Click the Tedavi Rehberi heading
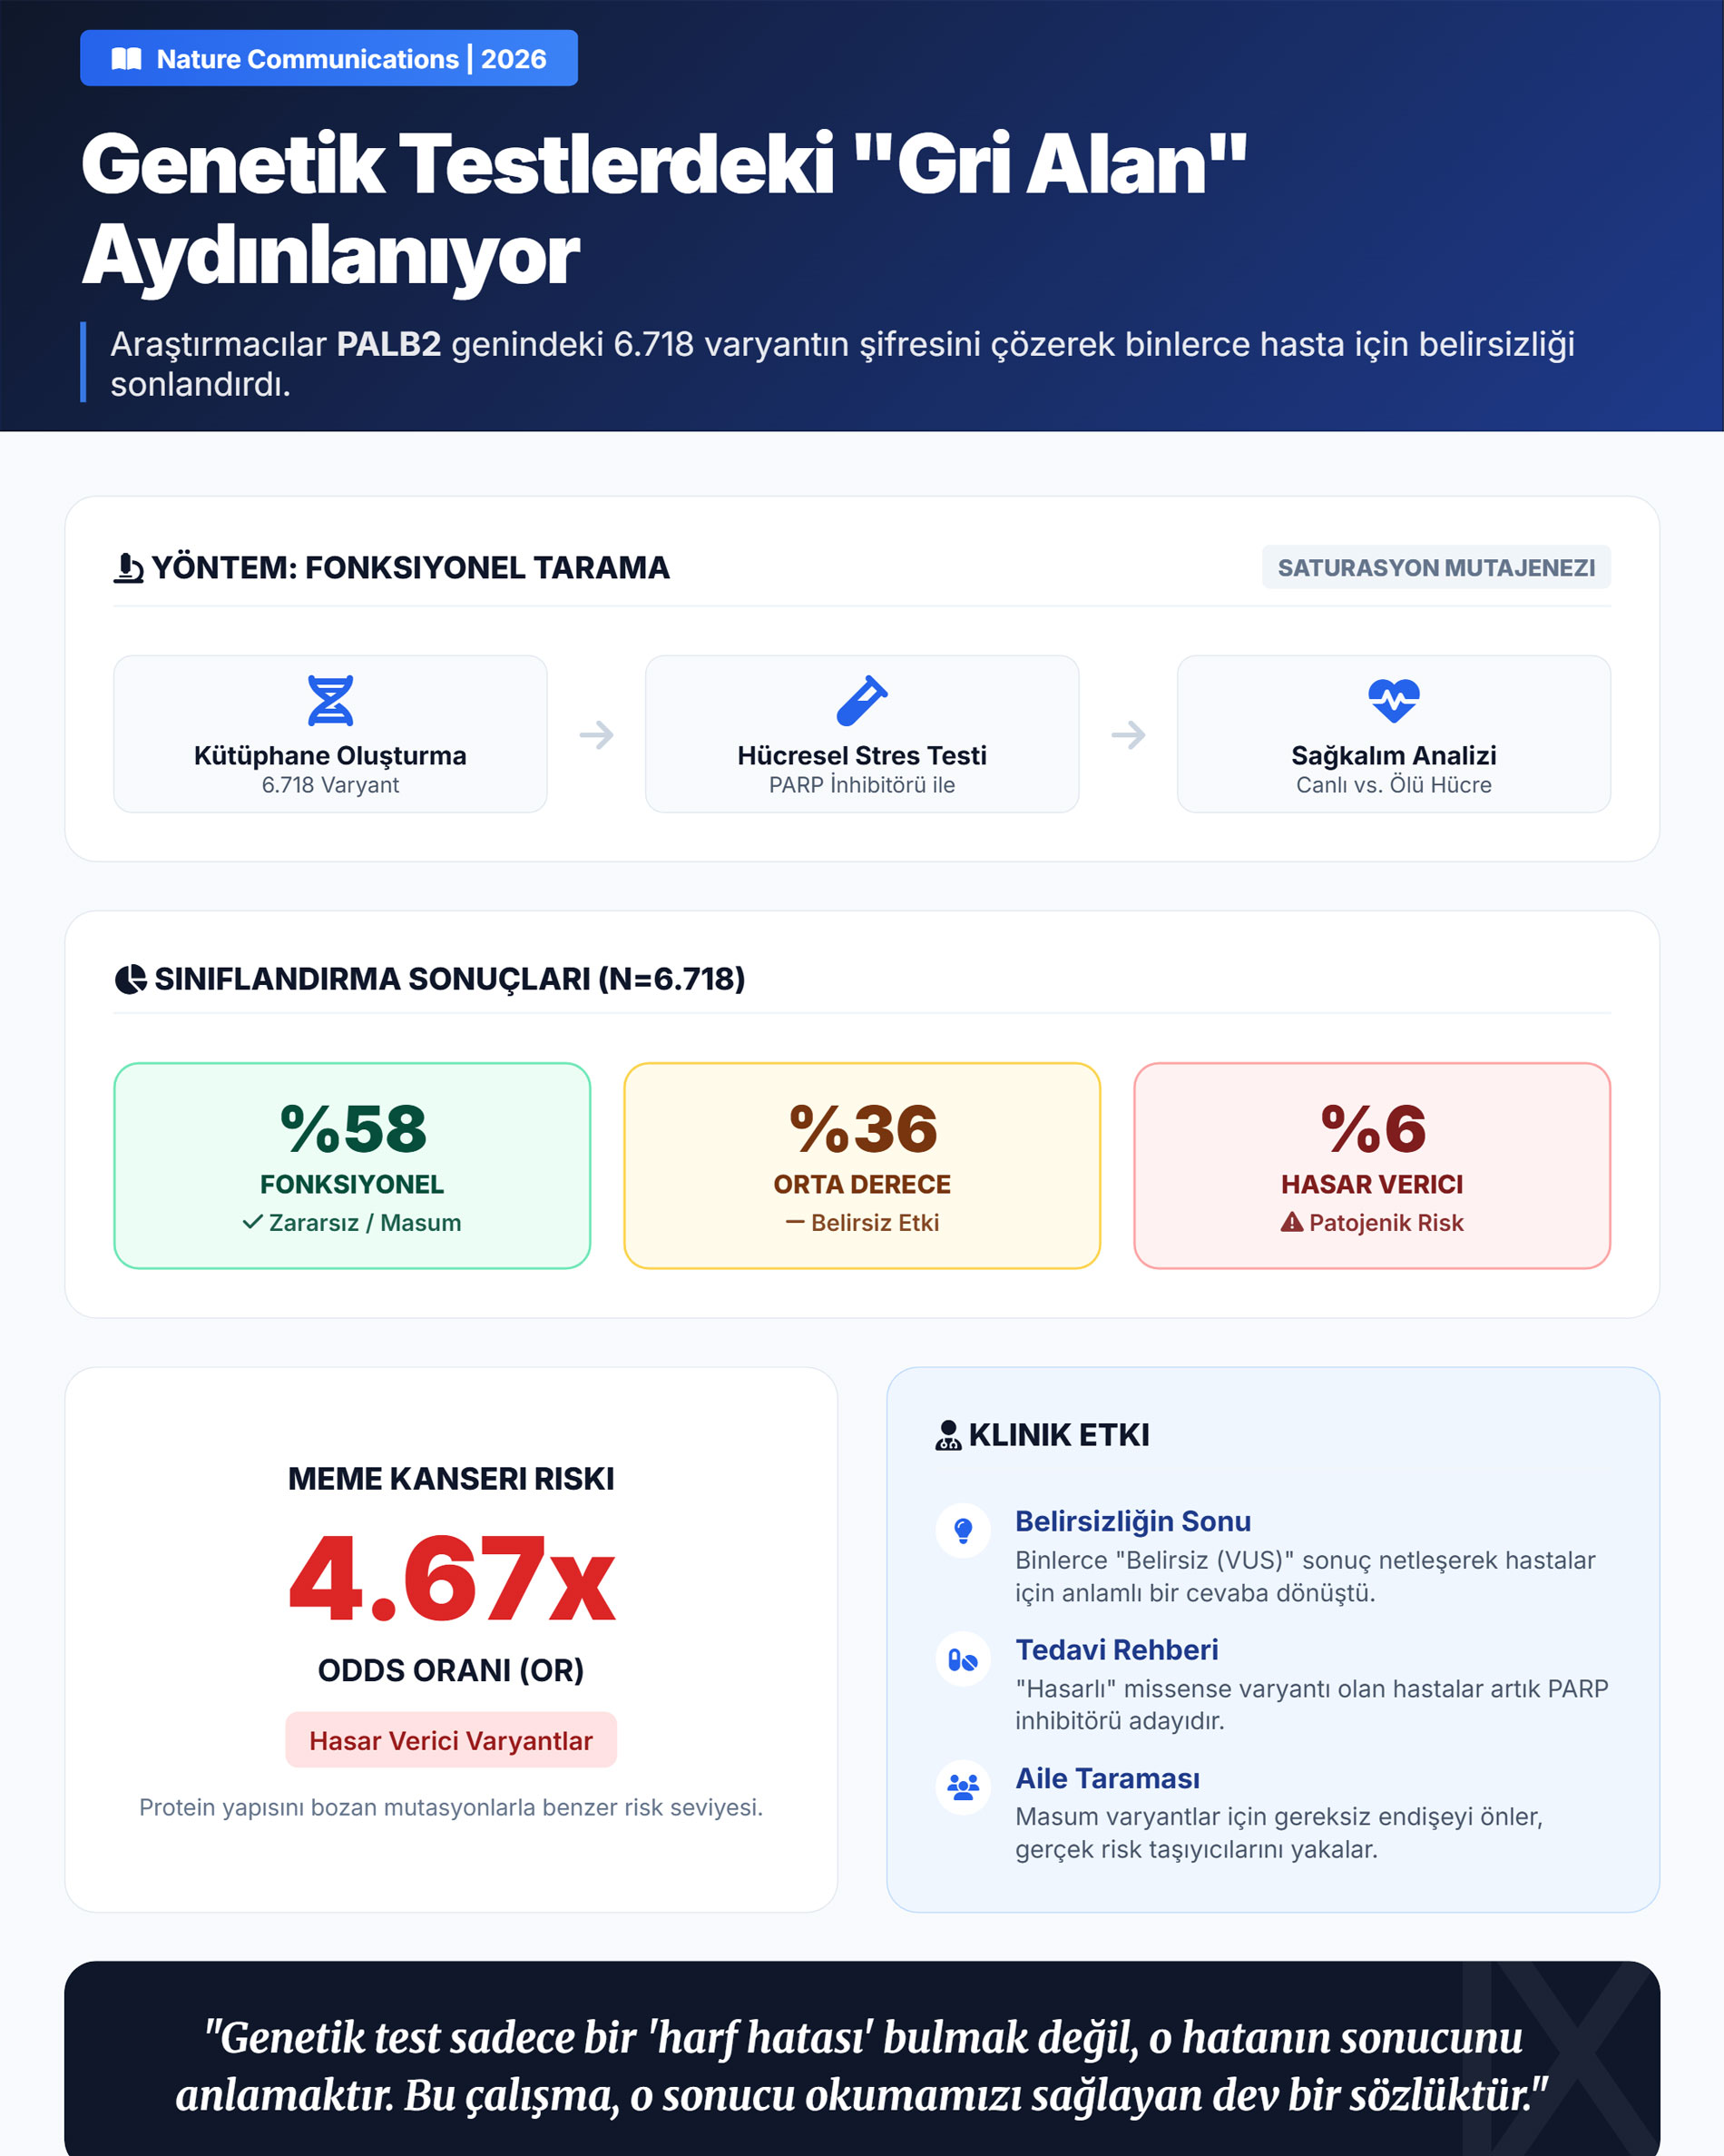Viewport: 1724px width, 2156px height. [x=1116, y=1650]
